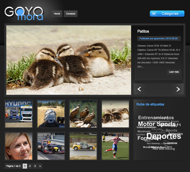Open the Patitos post title

[x=143, y=31]
